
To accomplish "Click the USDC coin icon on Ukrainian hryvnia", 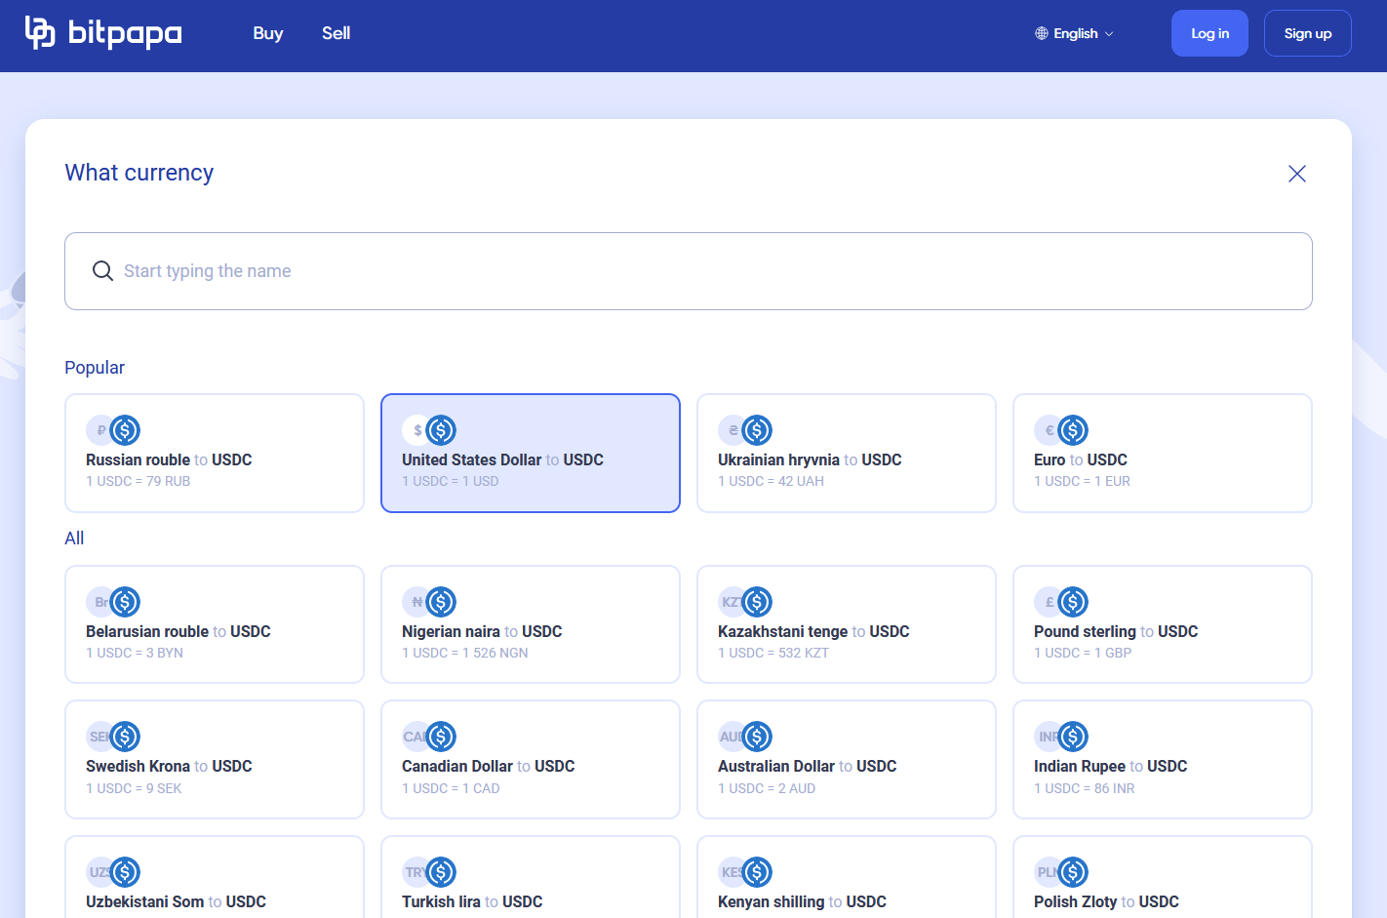I will (x=757, y=430).
